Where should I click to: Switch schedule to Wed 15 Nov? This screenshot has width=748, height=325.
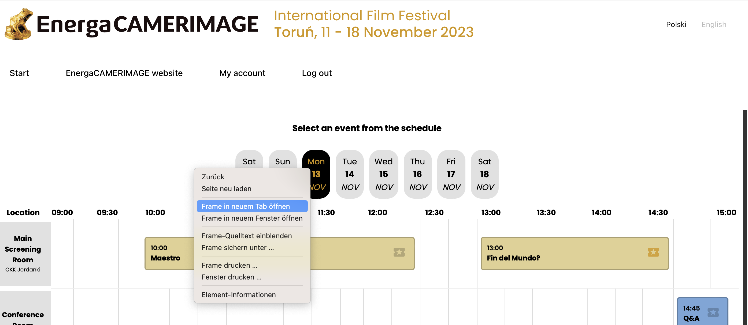[x=383, y=174]
